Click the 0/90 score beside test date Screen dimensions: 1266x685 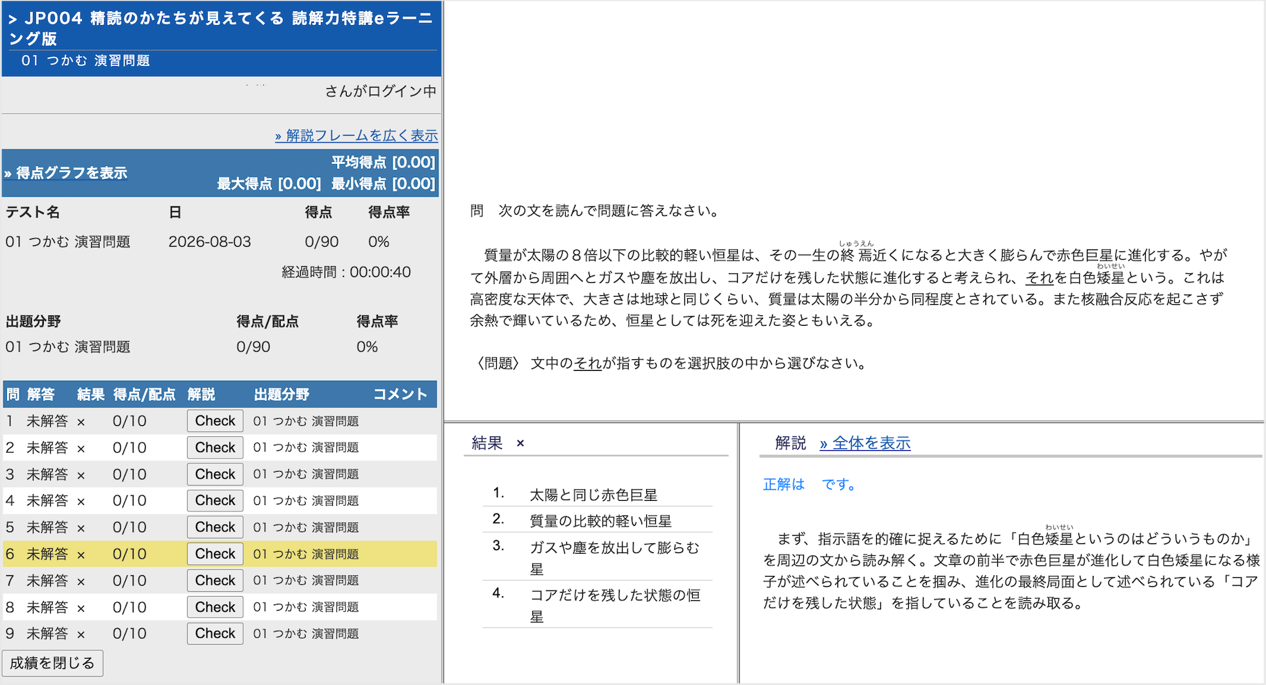pyautogui.click(x=322, y=242)
